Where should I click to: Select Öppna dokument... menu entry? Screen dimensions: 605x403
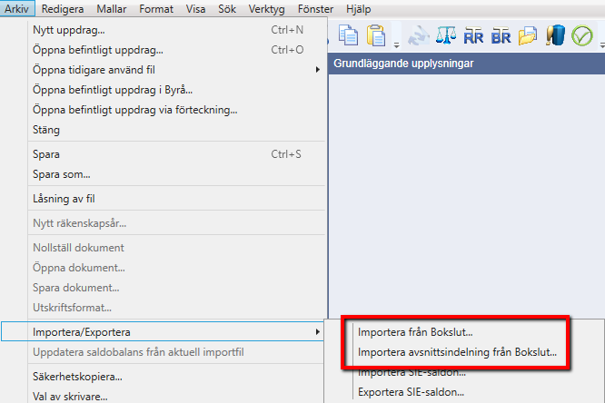point(177,268)
